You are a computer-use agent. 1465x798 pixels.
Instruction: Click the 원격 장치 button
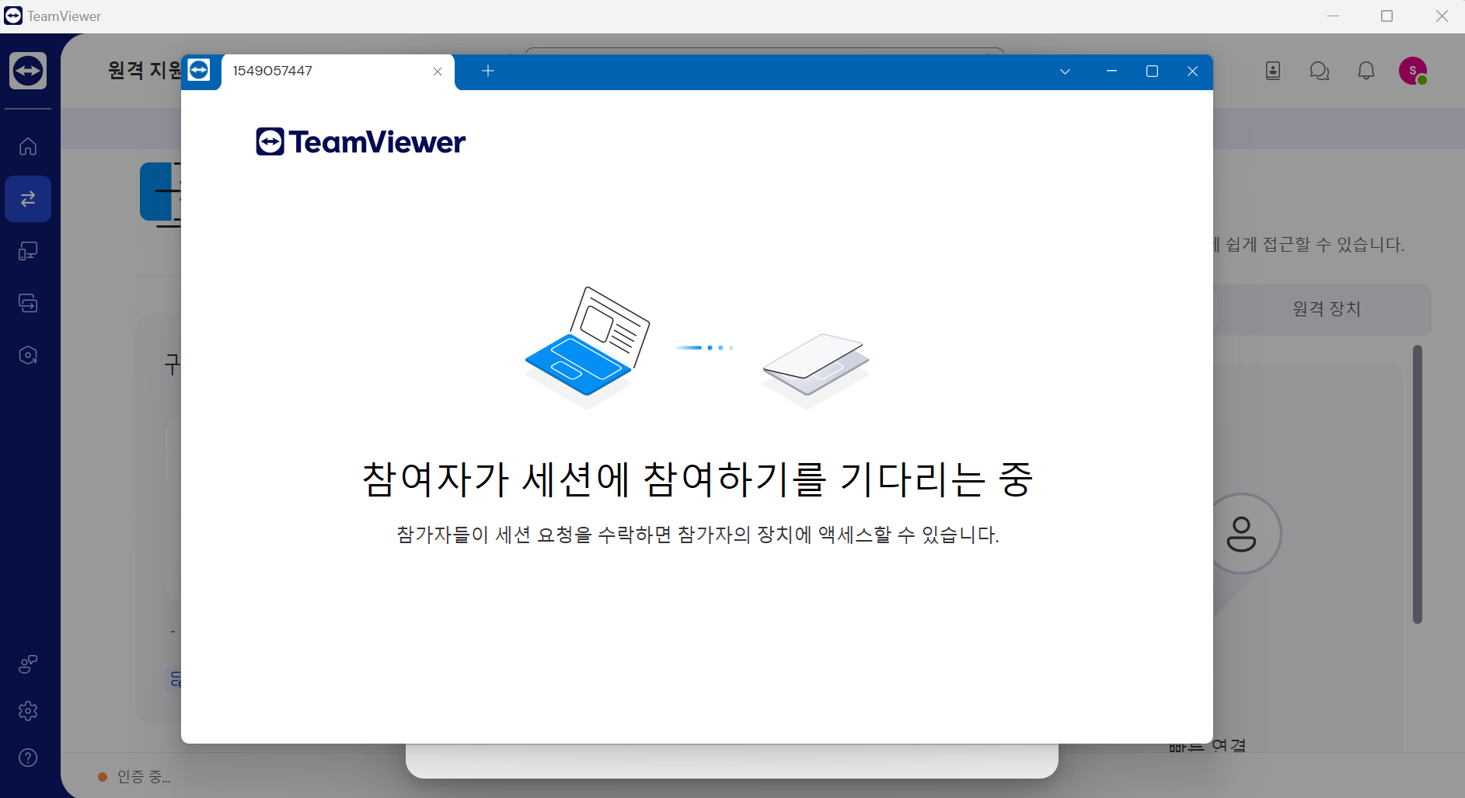pyautogui.click(x=1324, y=308)
